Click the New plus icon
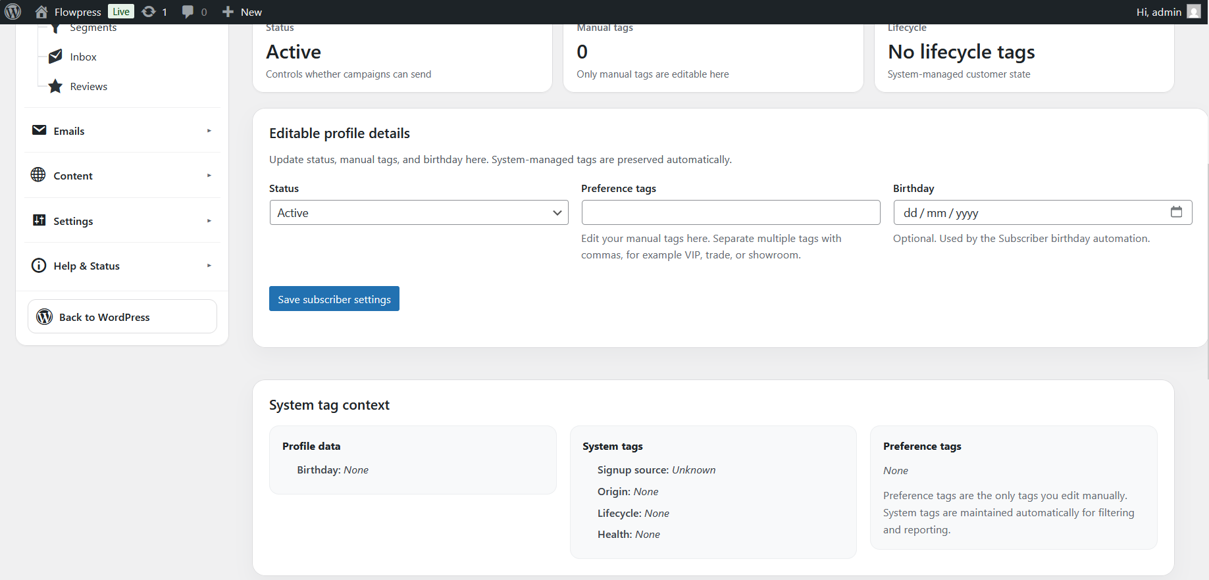Image resolution: width=1209 pixels, height=580 pixels. click(228, 12)
